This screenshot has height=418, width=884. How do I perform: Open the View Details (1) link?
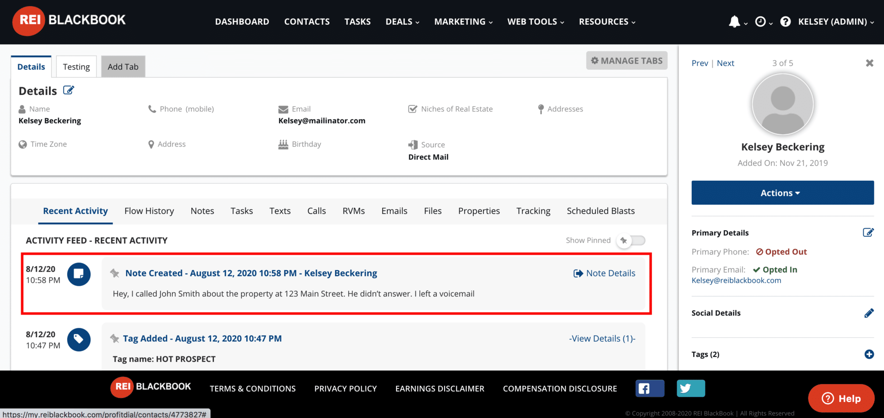tap(602, 338)
